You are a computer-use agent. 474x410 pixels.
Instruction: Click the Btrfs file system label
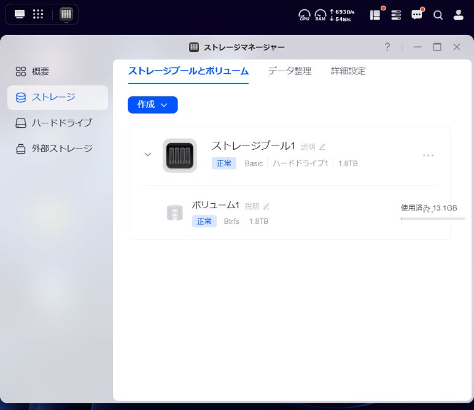[x=231, y=222]
